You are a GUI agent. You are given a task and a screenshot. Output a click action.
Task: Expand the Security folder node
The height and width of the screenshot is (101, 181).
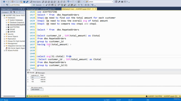tap(5, 34)
